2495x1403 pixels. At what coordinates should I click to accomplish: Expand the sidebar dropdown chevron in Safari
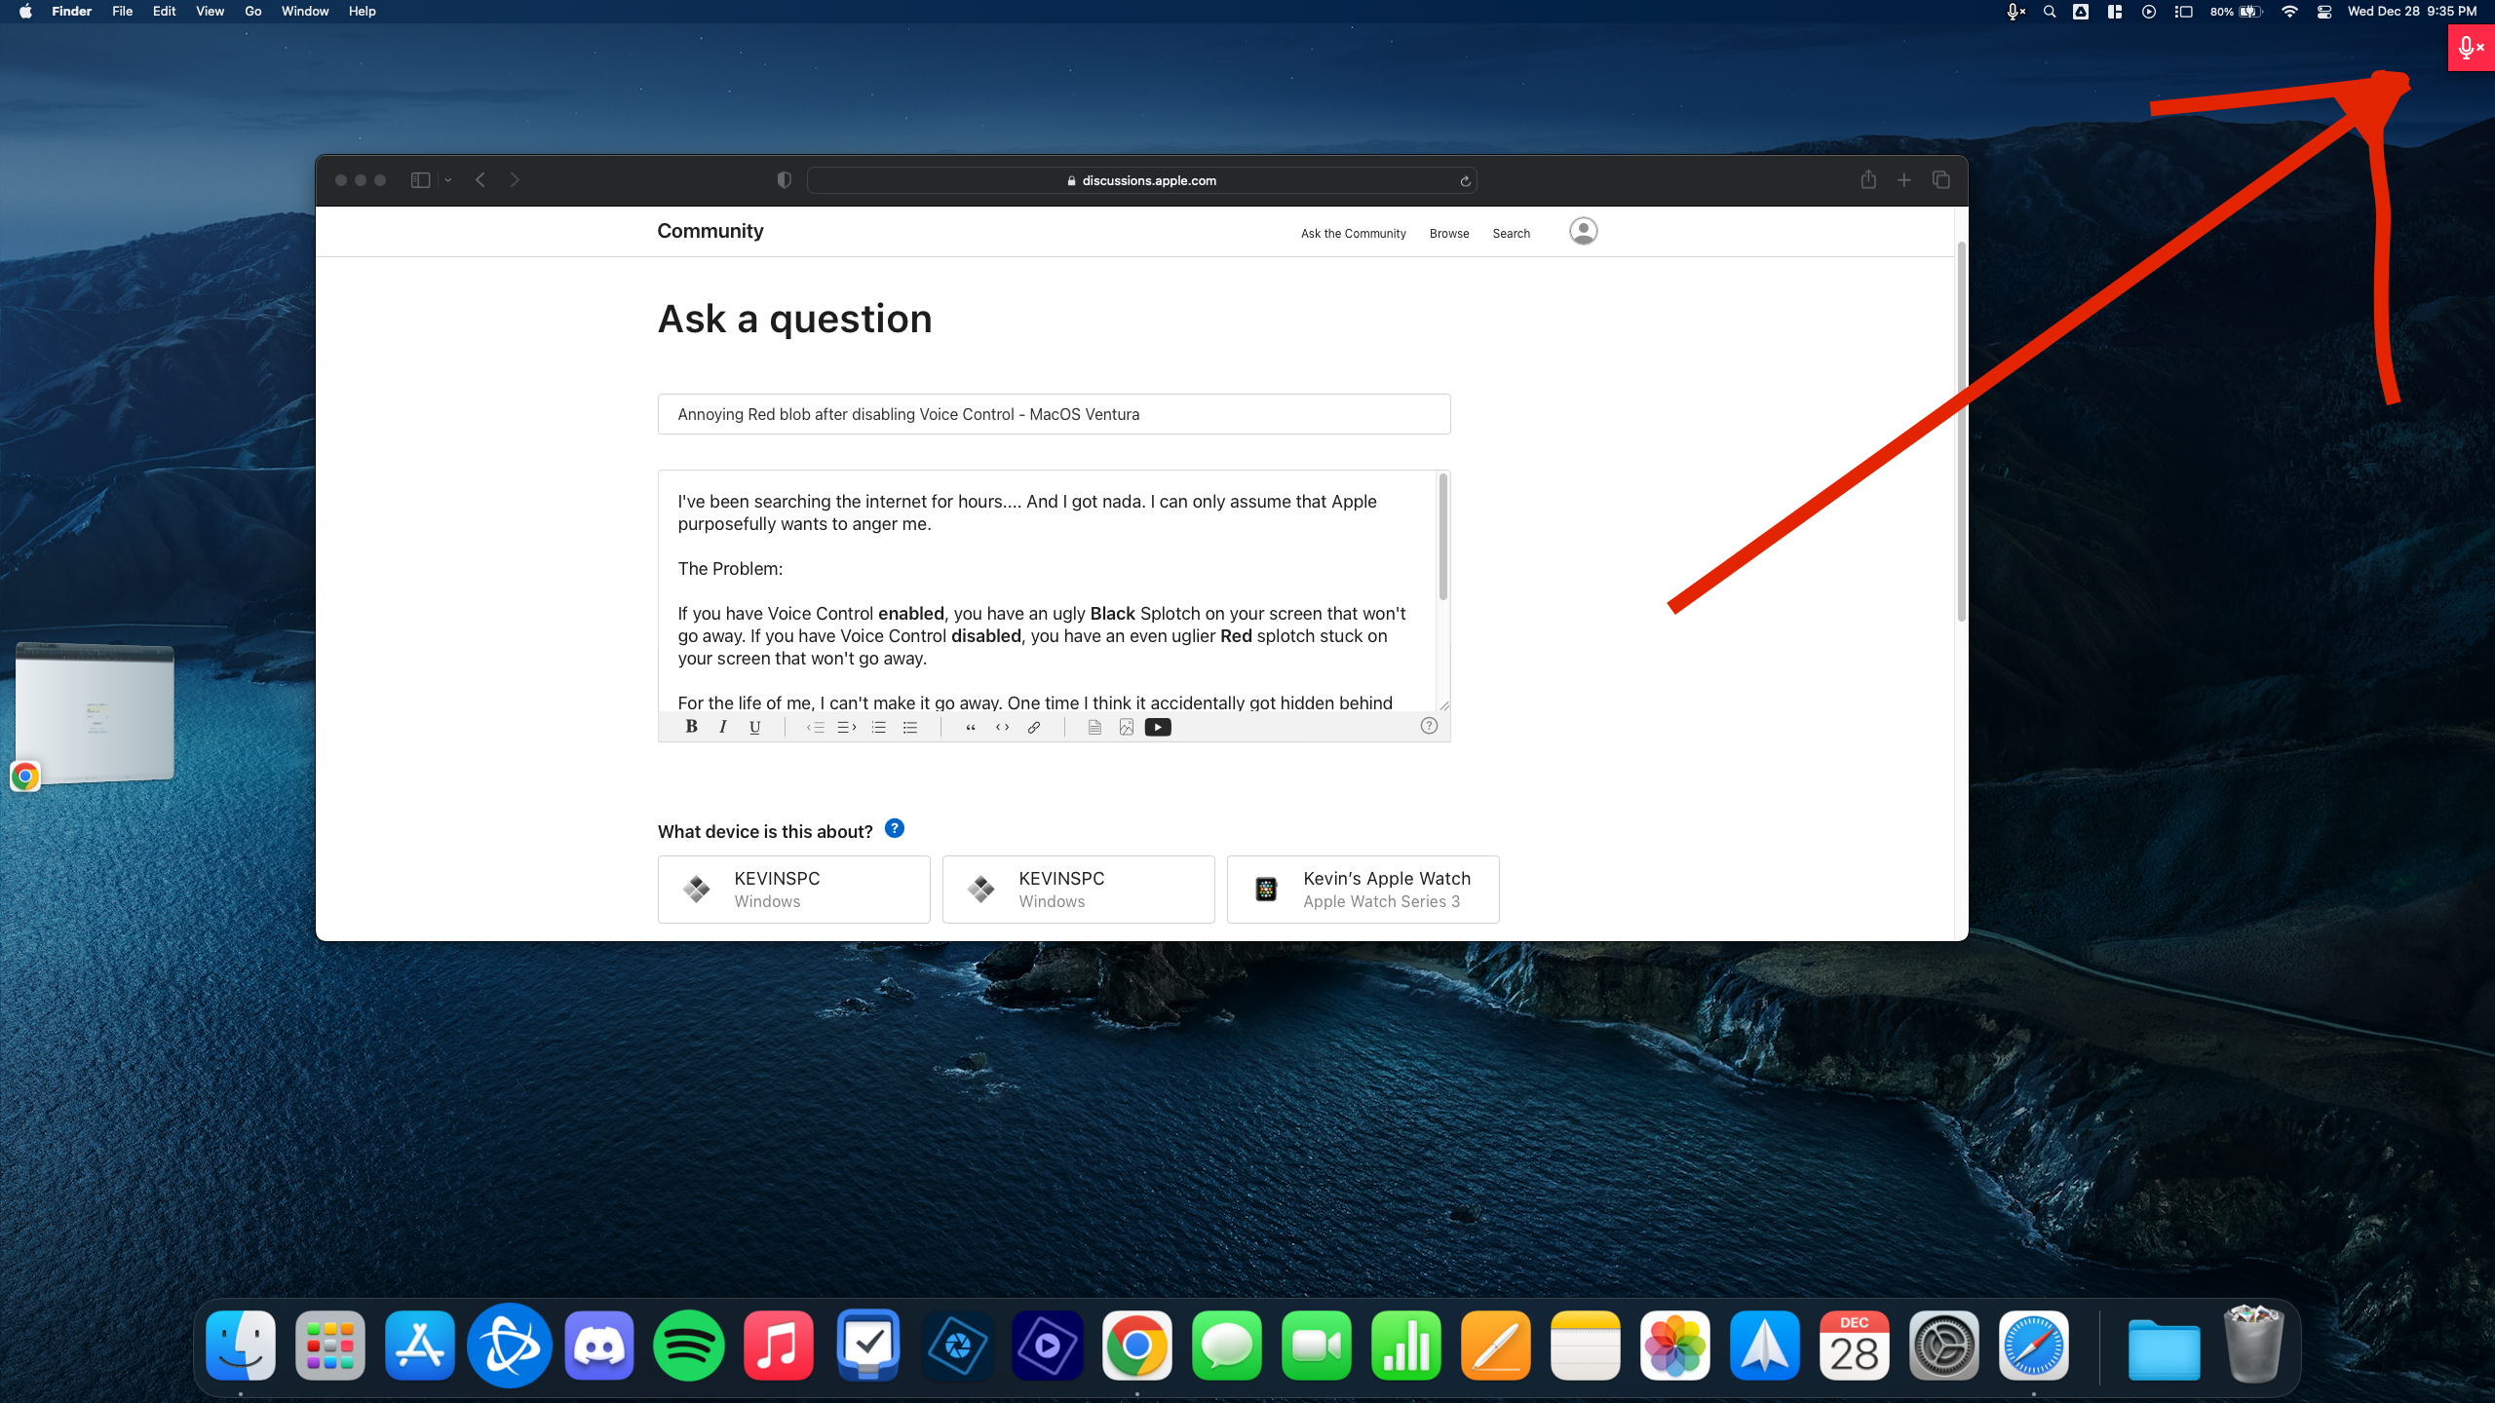[448, 180]
